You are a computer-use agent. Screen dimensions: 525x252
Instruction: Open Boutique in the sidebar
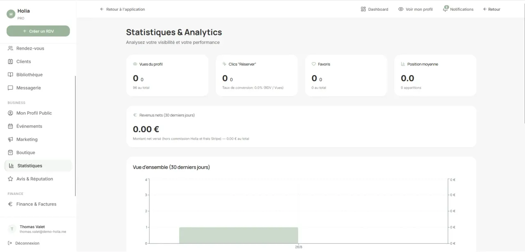point(38,153)
